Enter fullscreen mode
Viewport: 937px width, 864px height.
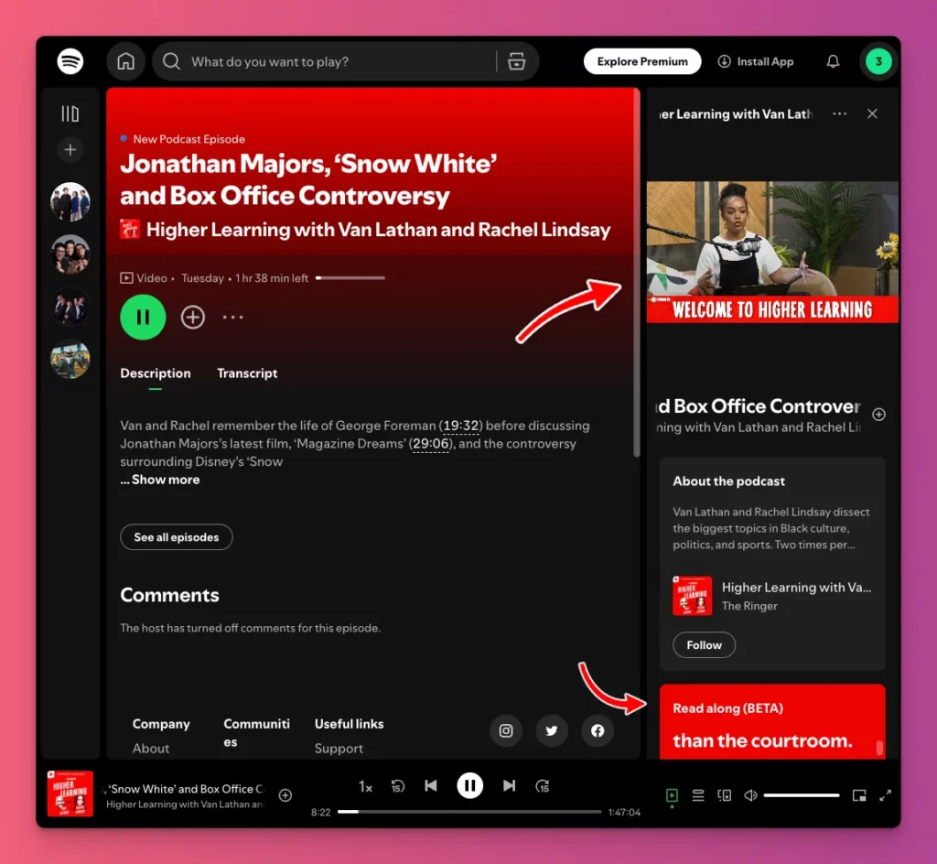pos(884,795)
